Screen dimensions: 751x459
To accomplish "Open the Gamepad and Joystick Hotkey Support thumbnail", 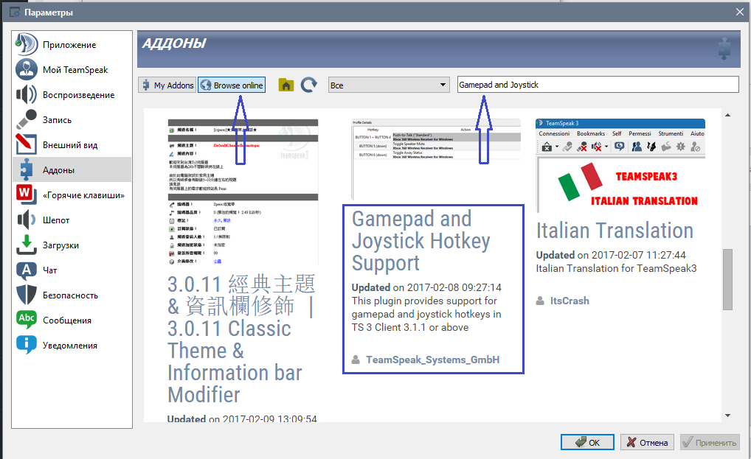I will point(436,159).
